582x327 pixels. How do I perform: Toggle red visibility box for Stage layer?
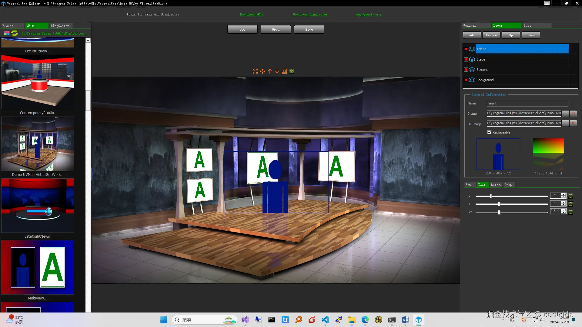pyautogui.click(x=466, y=59)
